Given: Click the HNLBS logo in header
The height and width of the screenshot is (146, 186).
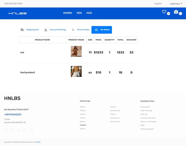Looking at the screenshot, I should click(x=18, y=13).
